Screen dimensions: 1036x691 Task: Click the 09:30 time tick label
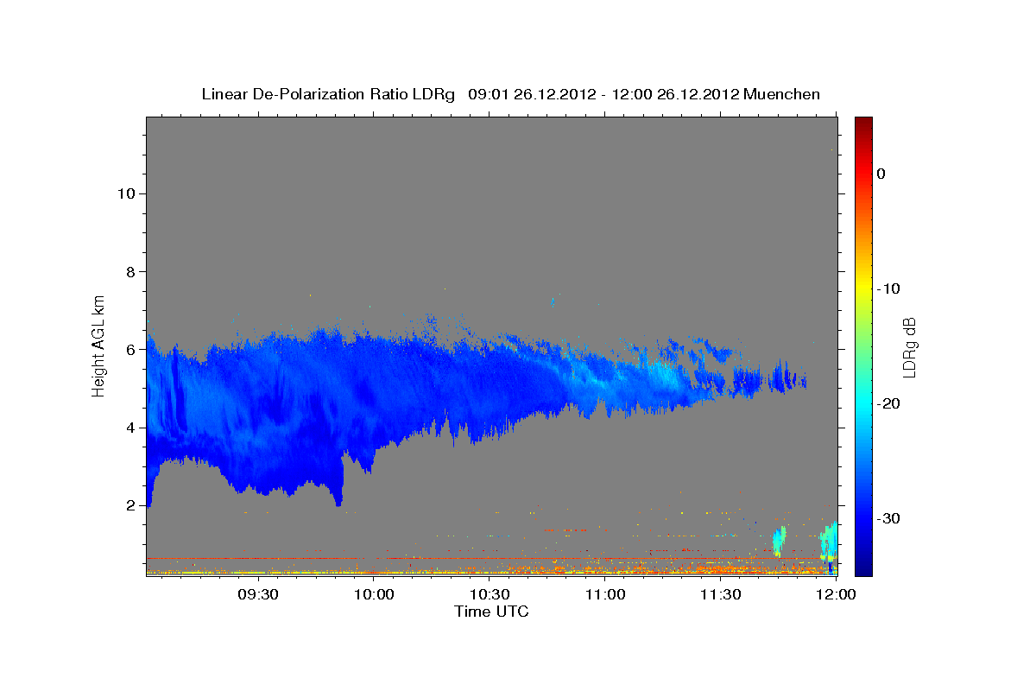[259, 594]
